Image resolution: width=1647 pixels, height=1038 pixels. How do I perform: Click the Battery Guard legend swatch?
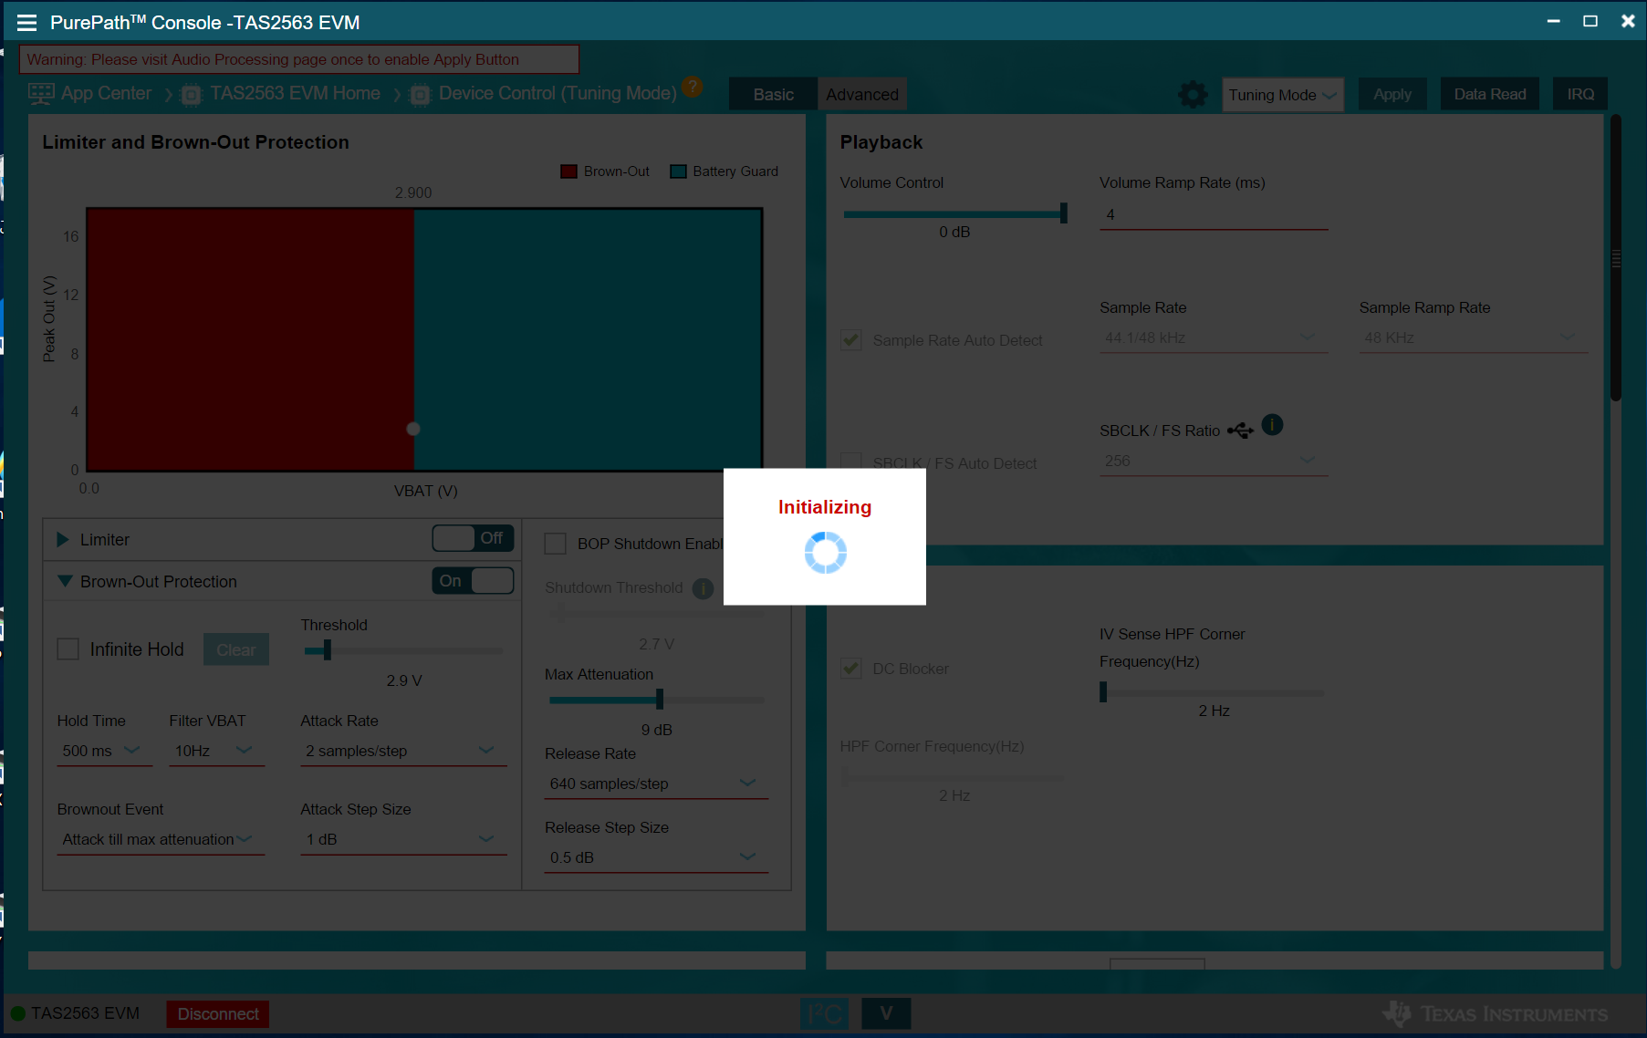[x=678, y=171]
